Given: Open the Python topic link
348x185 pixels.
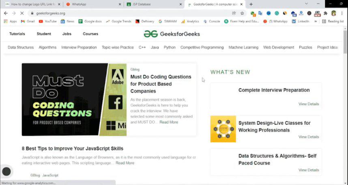Looking at the screenshot, I should [170, 47].
